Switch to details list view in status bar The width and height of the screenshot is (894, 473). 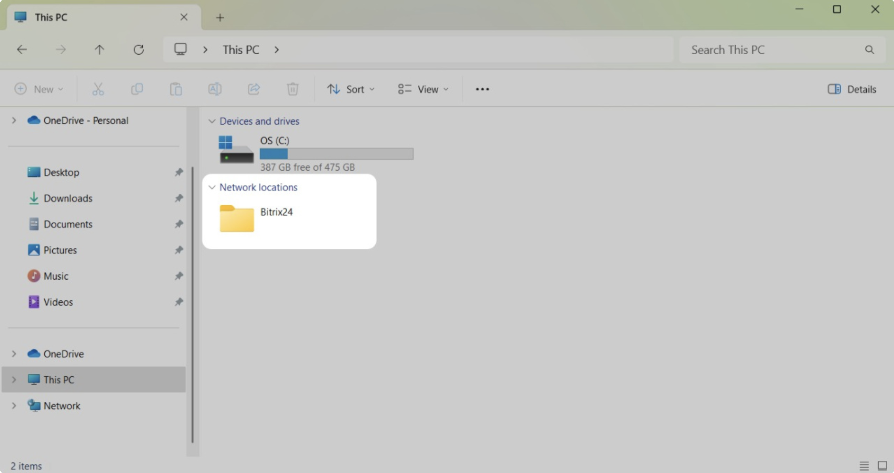tap(864, 465)
